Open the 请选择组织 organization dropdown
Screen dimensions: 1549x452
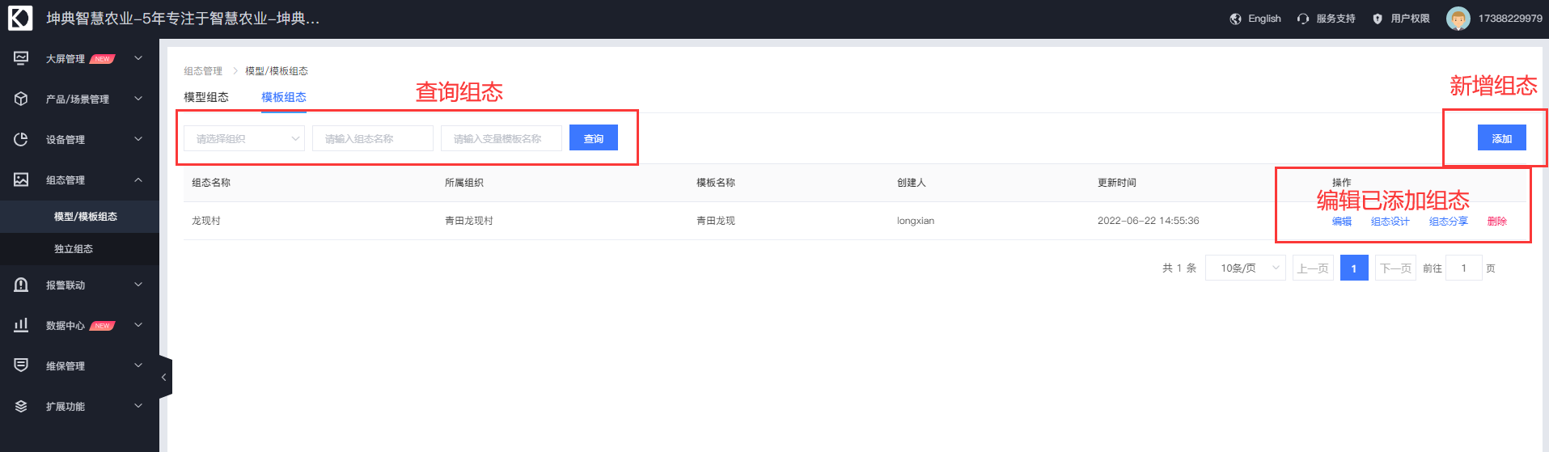pos(244,138)
